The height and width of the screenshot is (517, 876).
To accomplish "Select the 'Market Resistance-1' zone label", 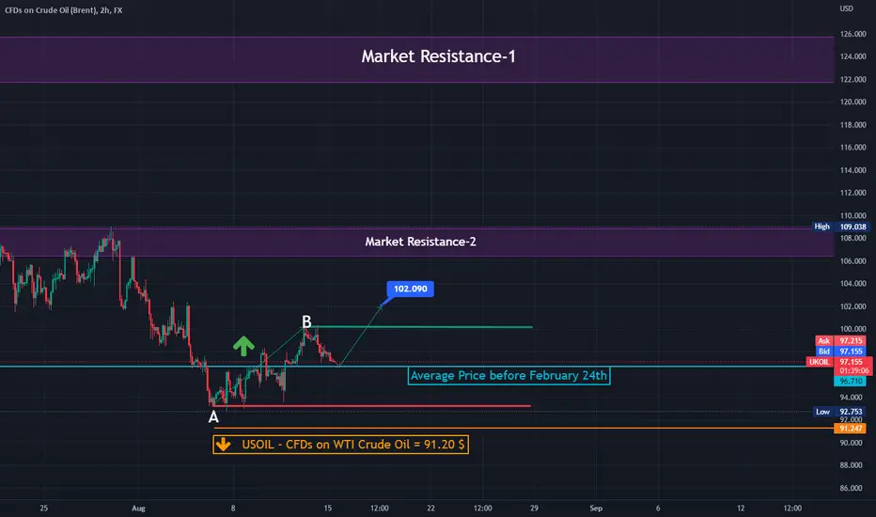I will tap(438, 56).
